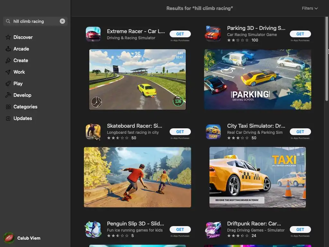Open Extreme Racer title link

(136, 31)
